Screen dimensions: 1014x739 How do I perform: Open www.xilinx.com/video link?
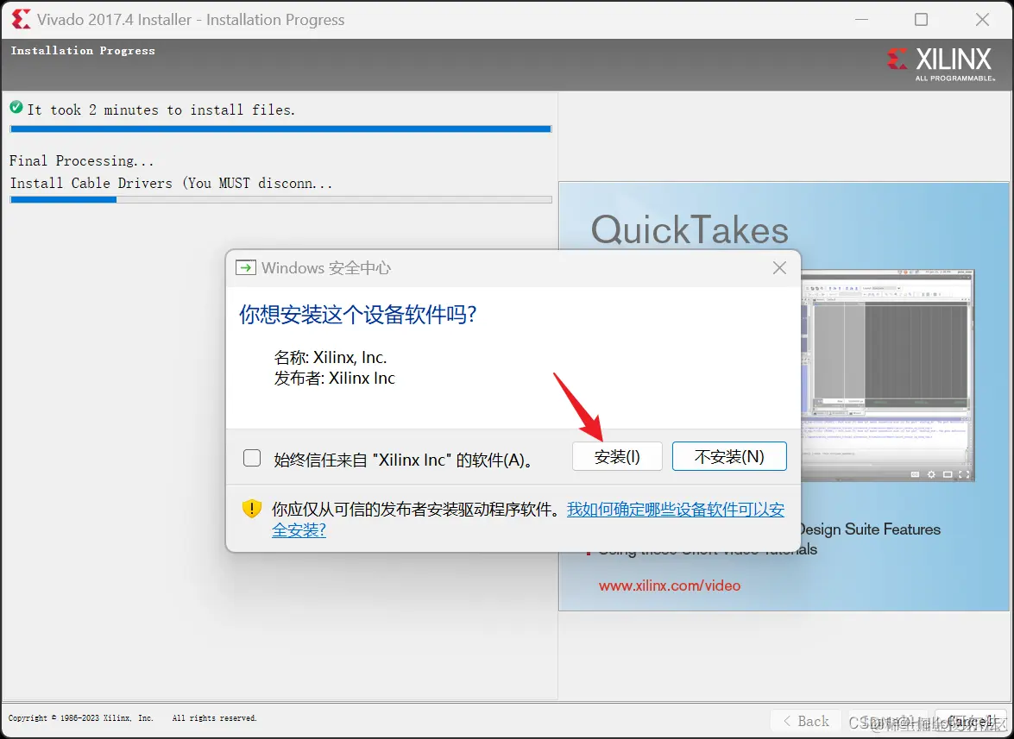pyautogui.click(x=670, y=586)
